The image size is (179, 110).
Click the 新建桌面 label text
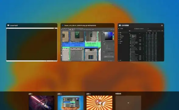118,94
